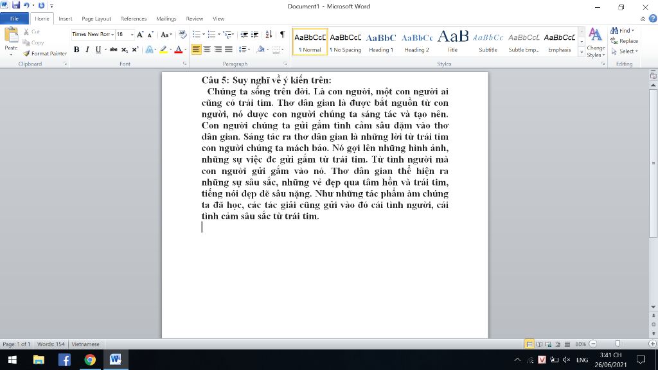Image resolution: width=658 pixels, height=370 pixels.
Task: Open Chrome from the taskbar
Action: coord(90,360)
